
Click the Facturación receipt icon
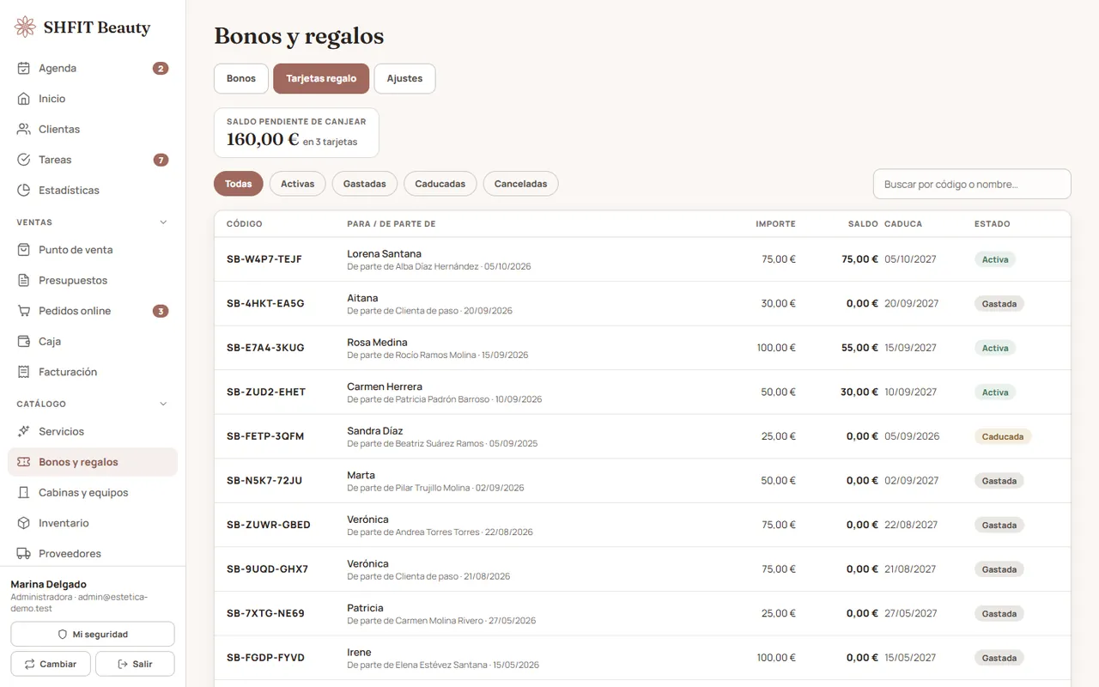(x=24, y=372)
